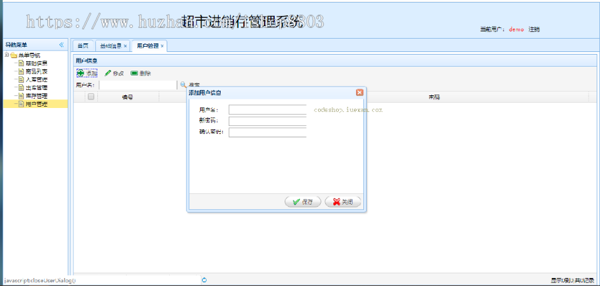This screenshot has width=600, height=286.
Task: Switch to the 首页 tab
Action: click(83, 46)
